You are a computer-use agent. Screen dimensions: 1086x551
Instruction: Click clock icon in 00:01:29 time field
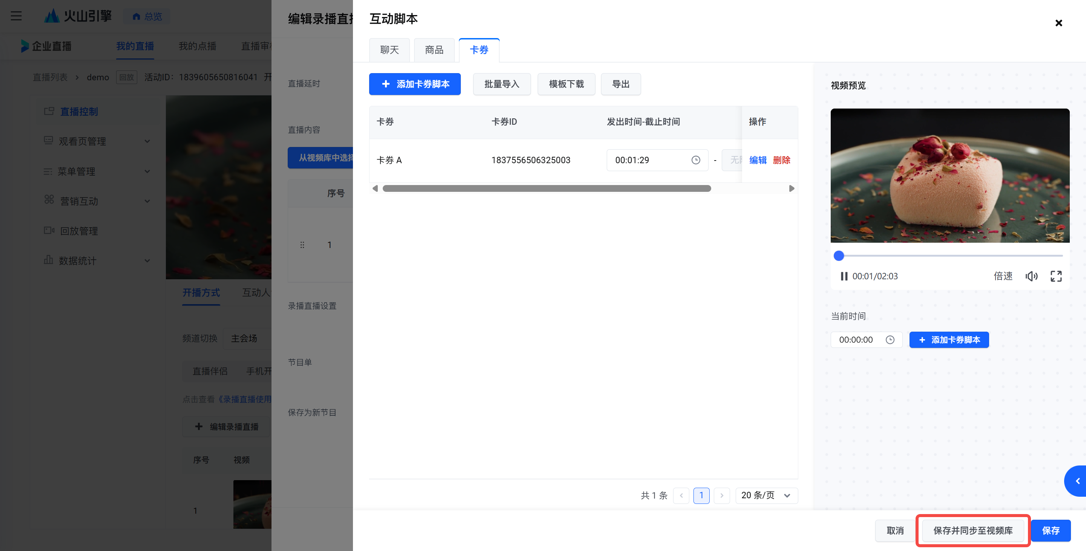coord(696,160)
